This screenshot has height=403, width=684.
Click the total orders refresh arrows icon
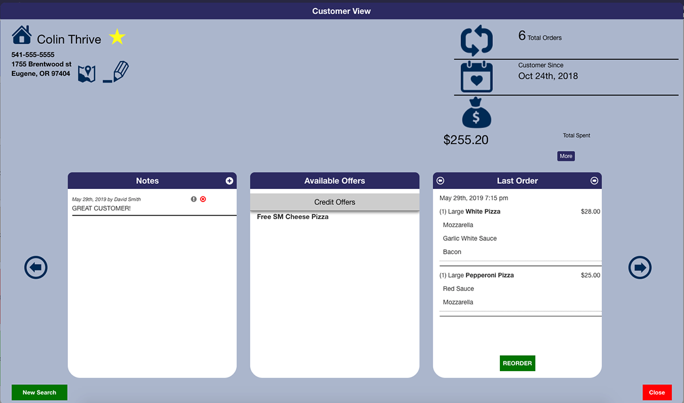pyautogui.click(x=477, y=40)
